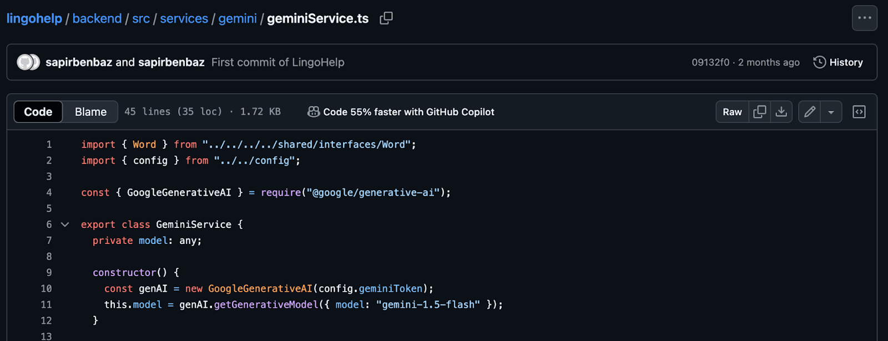Open the Raw file view
The height and width of the screenshot is (341, 888).
pyautogui.click(x=732, y=112)
